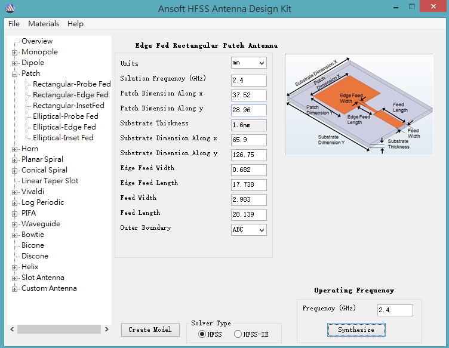Screen dimensions: 449x348
Task: Click the Edge Feed Length field
Action: pyautogui.click(x=249, y=184)
